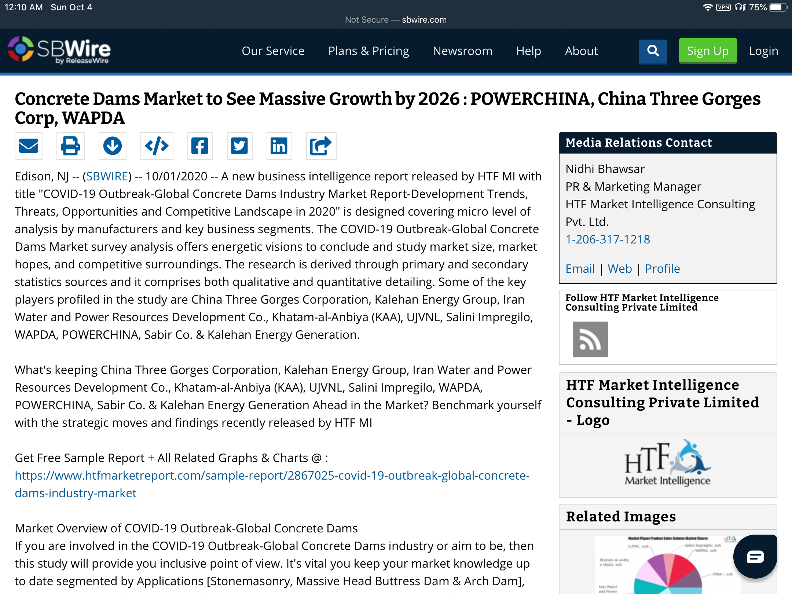Click the article headline

point(388,108)
